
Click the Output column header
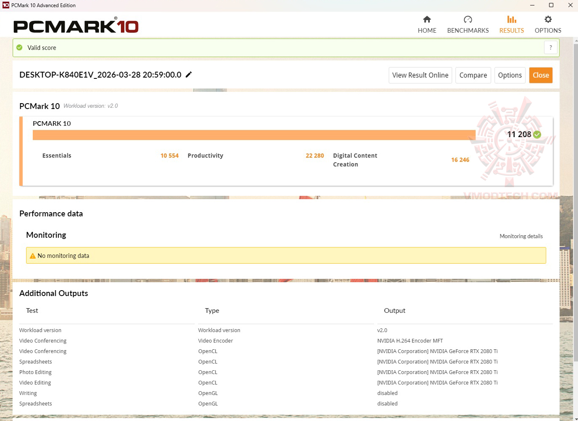coord(395,311)
